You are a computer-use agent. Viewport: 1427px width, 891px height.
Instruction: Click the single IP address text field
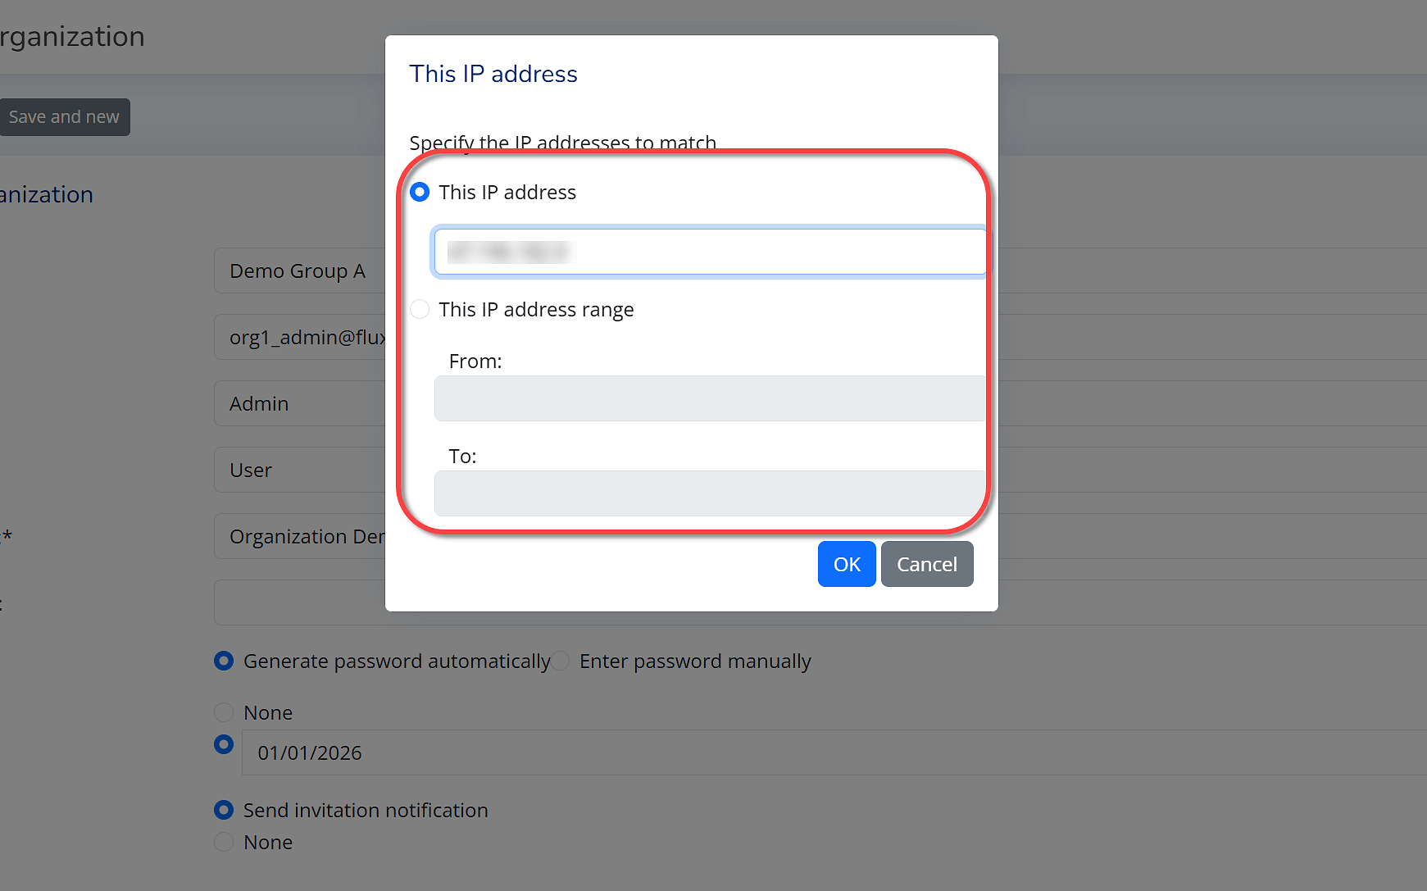click(709, 252)
